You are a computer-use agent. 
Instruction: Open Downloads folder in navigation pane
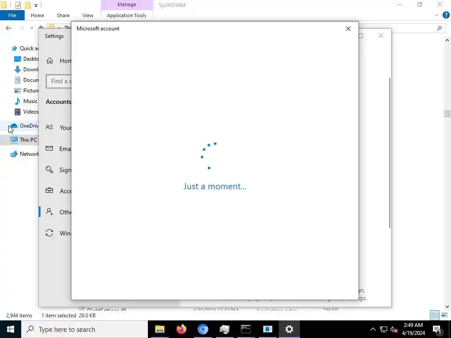point(26,70)
